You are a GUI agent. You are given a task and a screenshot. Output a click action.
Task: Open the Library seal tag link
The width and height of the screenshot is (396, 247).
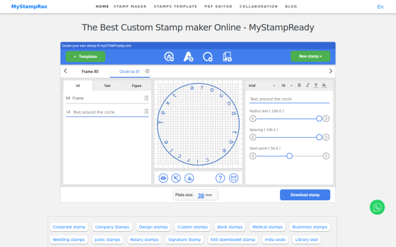click(306, 240)
